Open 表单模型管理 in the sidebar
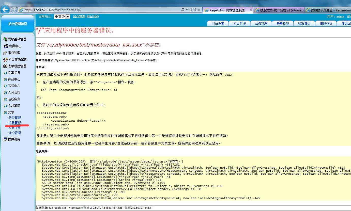 [17, 66]
